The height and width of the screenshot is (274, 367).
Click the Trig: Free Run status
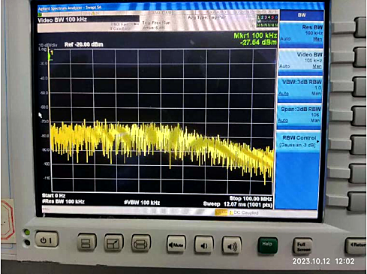click(156, 23)
